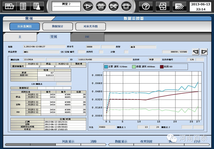214x149 pixels.
Task: Click the start (play) measurement icon
Action: click(88, 6)
